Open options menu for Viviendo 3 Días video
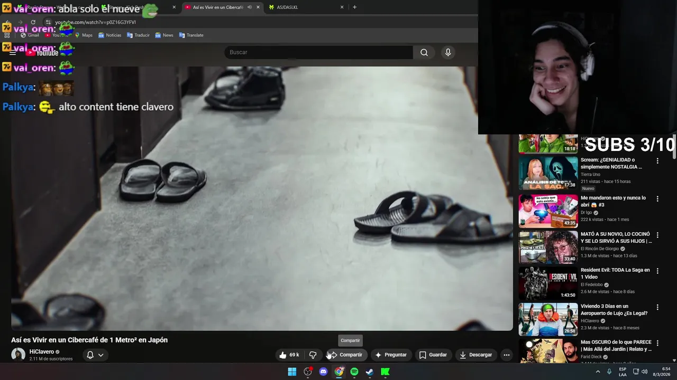Image resolution: width=677 pixels, height=380 pixels. point(657,307)
